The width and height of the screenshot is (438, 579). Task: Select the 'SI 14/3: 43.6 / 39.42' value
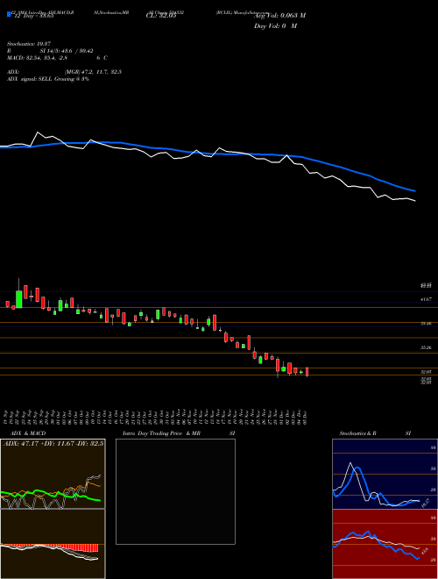pyautogui.click(x=67, y=51)
